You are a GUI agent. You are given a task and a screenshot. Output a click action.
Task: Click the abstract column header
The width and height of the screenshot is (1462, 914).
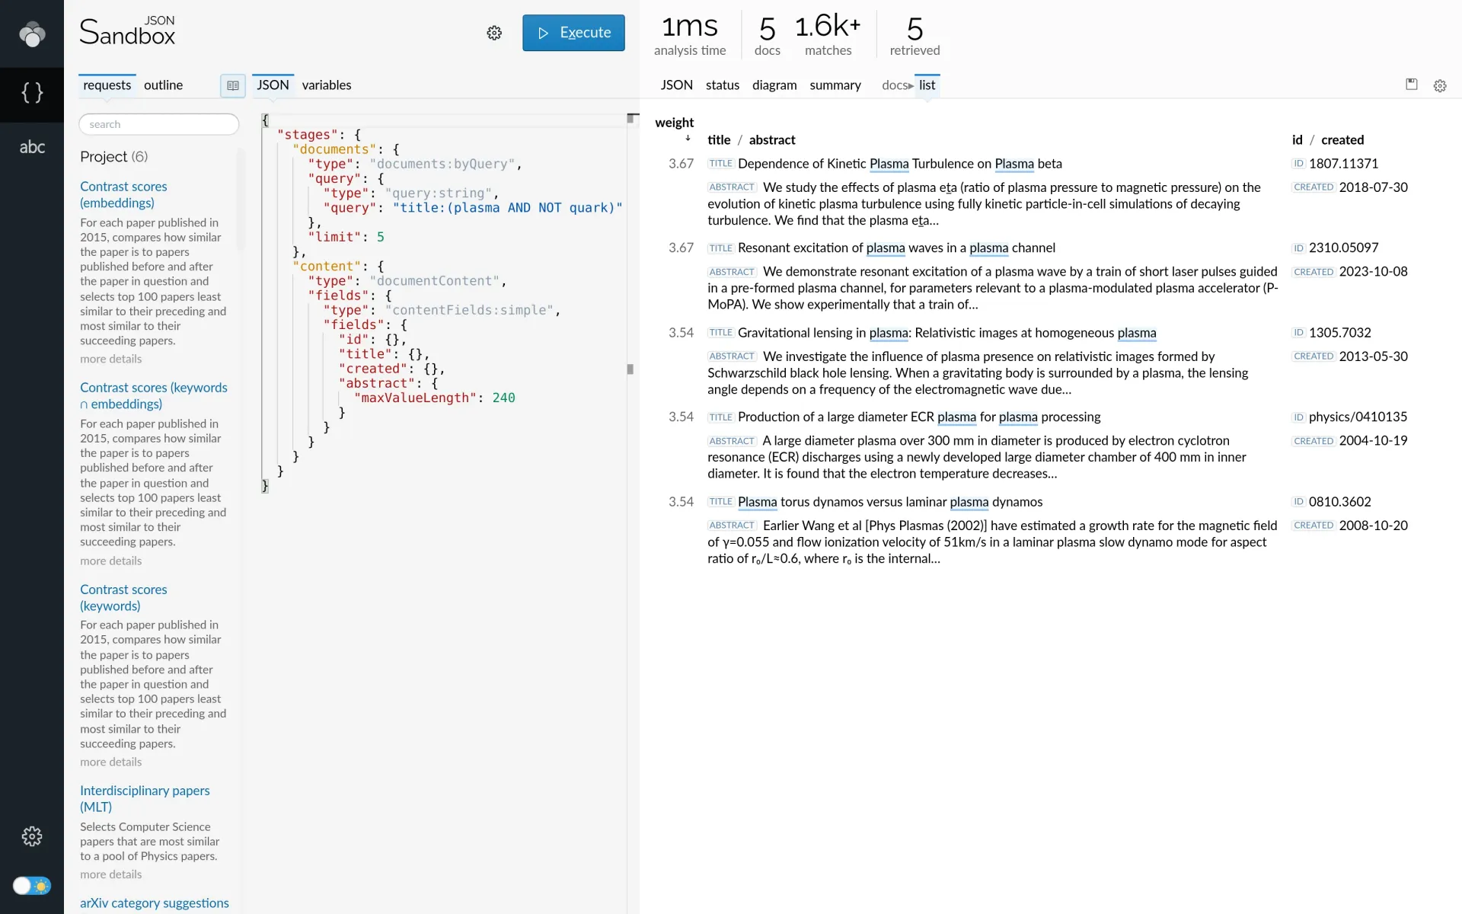tap(772, 140)
